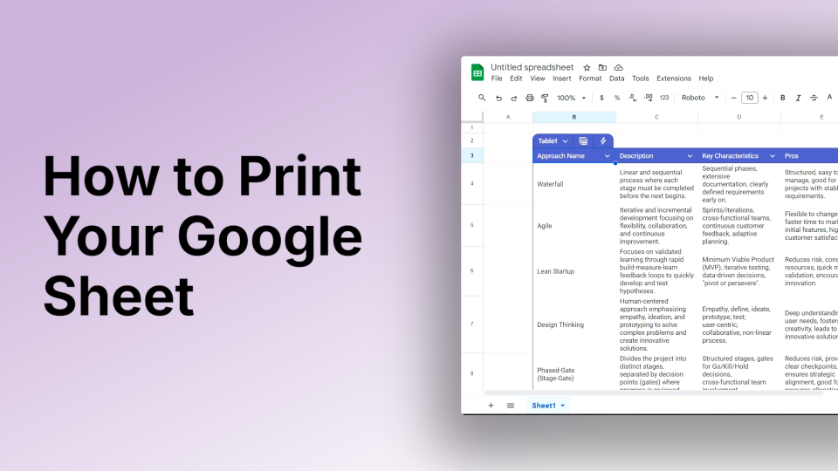Select column B header
Viewport: 838px width, 471px height.
pyautogui.click(x=574, y=117)
